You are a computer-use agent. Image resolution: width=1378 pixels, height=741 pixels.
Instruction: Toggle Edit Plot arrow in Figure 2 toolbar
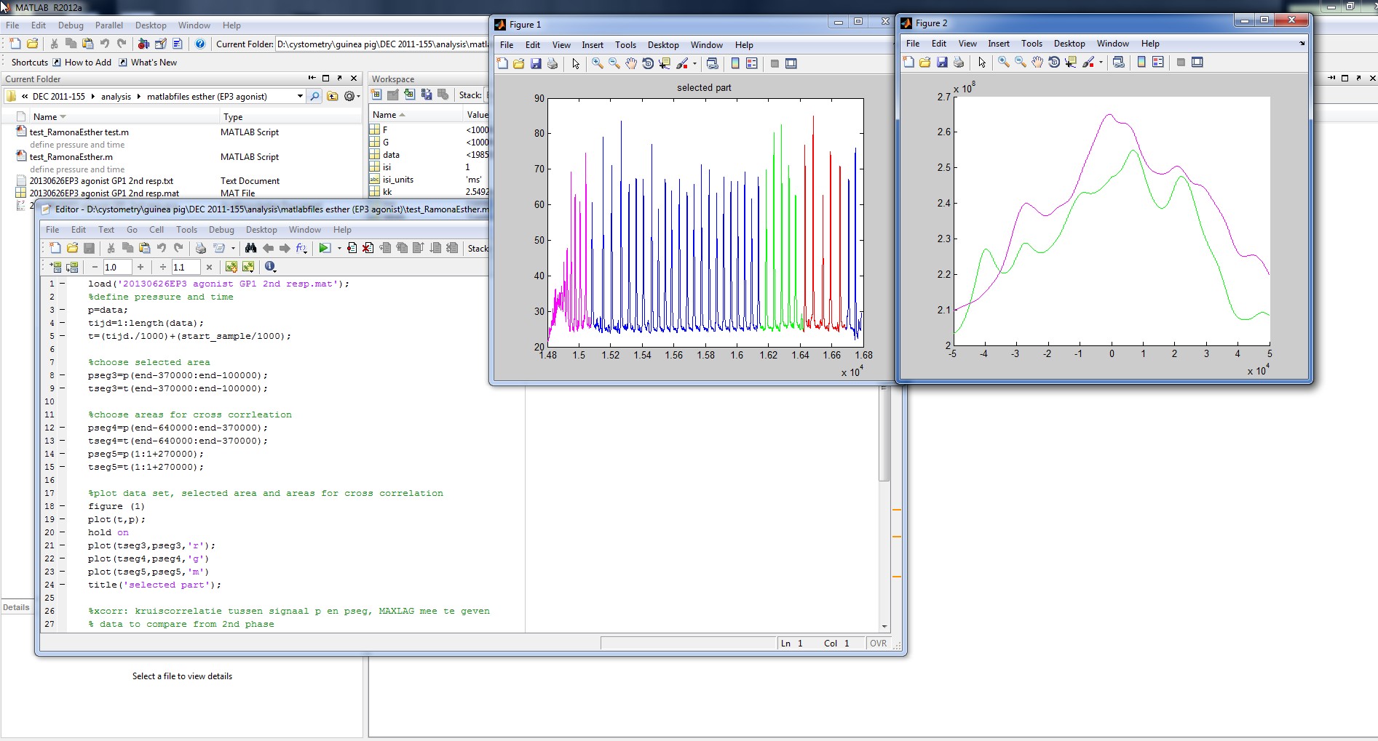(982, 63)
